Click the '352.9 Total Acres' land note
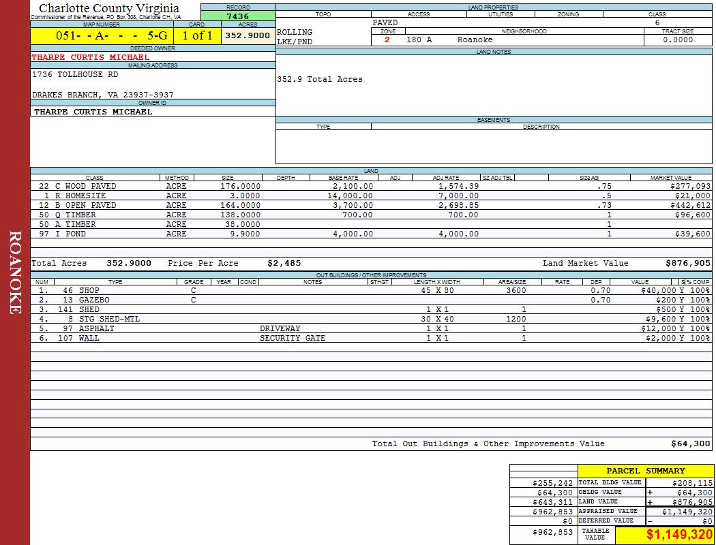Screen dimensions: 716x545 coord(320,79)
